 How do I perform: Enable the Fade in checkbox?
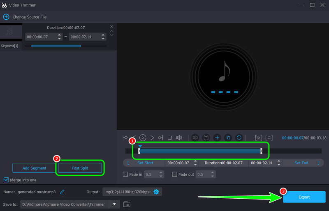126,174
